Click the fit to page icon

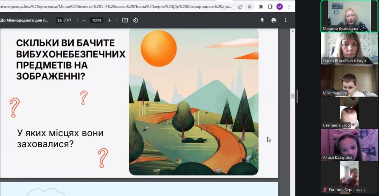125,20
